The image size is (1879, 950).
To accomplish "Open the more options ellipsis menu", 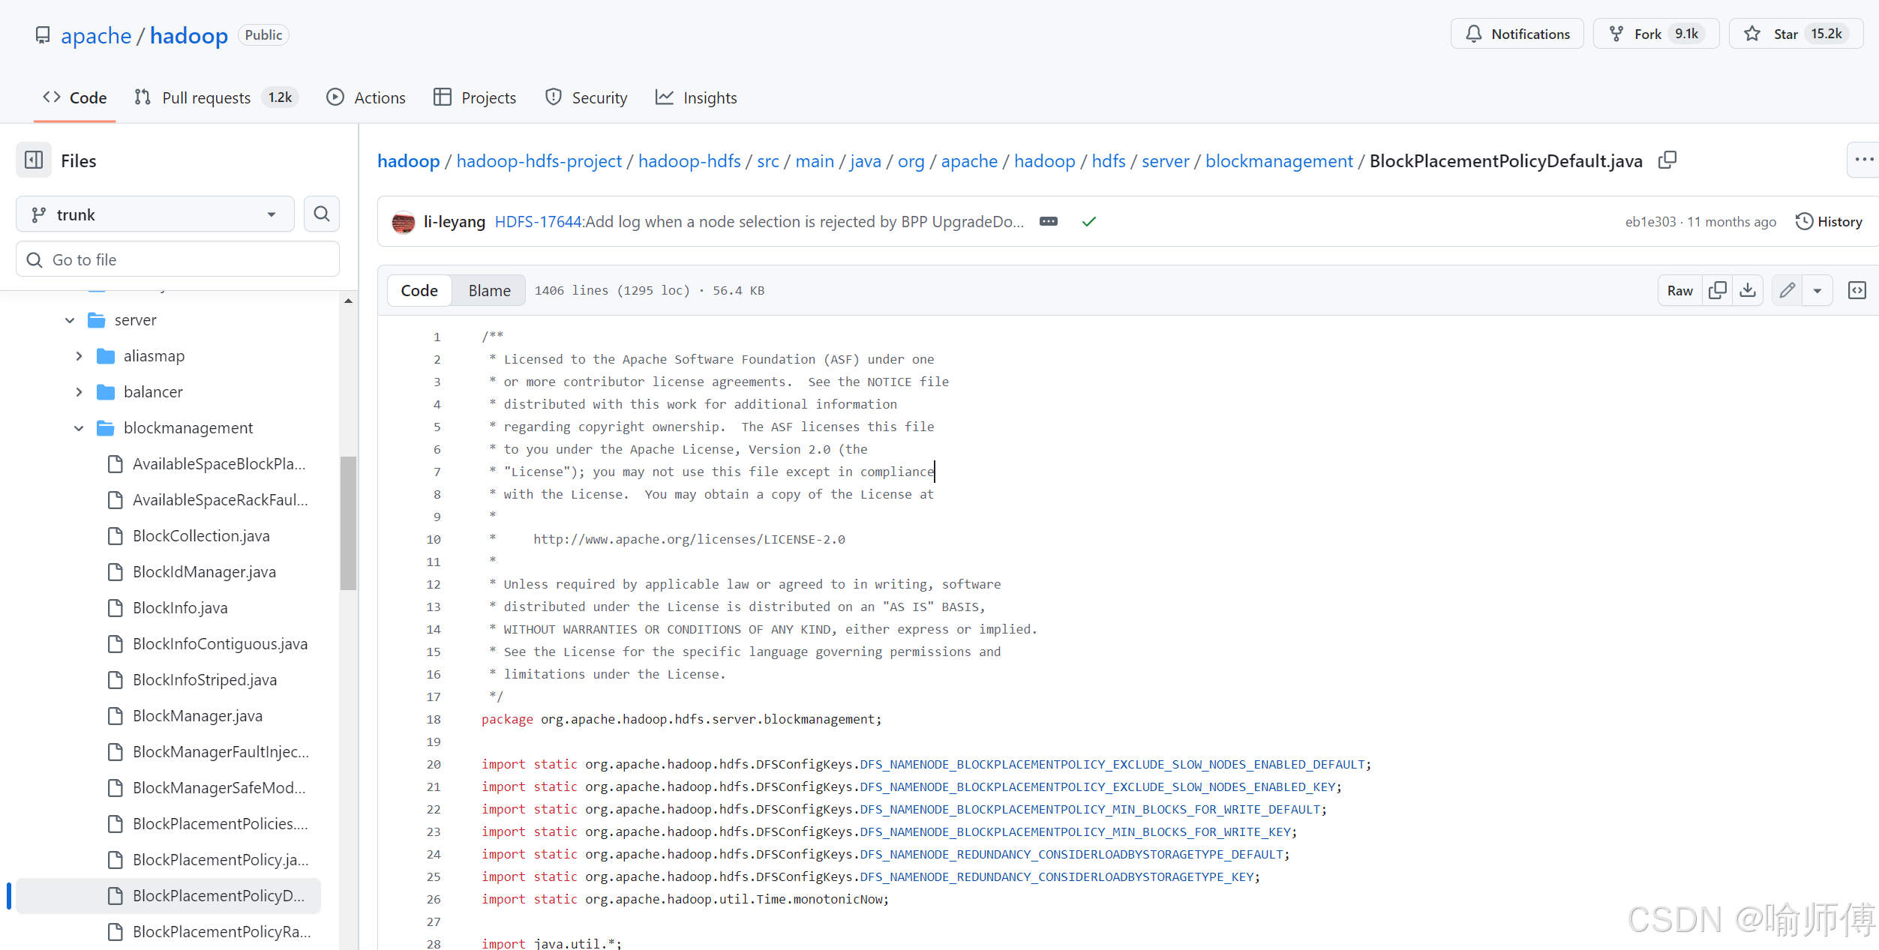I will pyautogui.click(x=1863, y=160).
